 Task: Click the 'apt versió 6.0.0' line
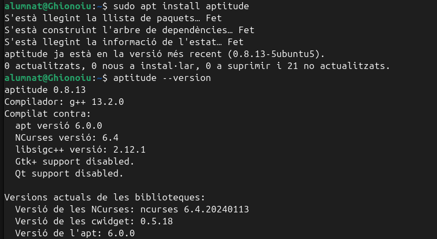[x=59, y=126]
